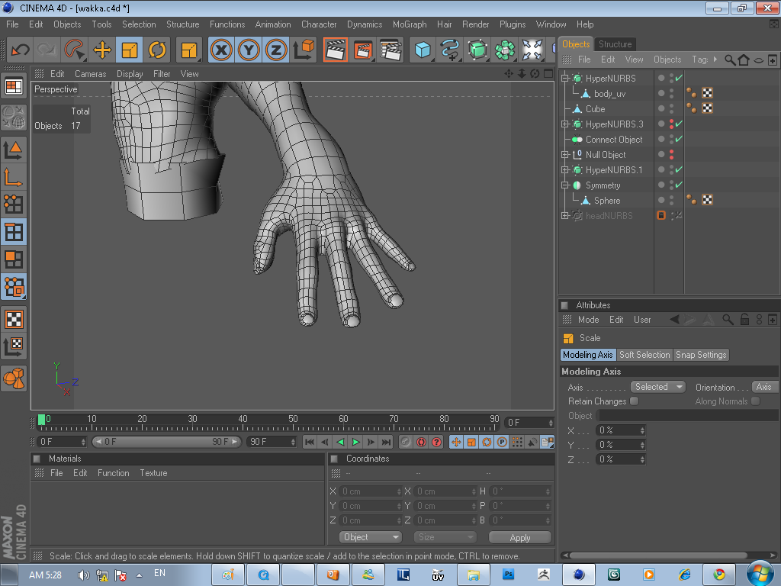Toggle Z axis lock
Screen dimensions: 781x586
[276, 50]
